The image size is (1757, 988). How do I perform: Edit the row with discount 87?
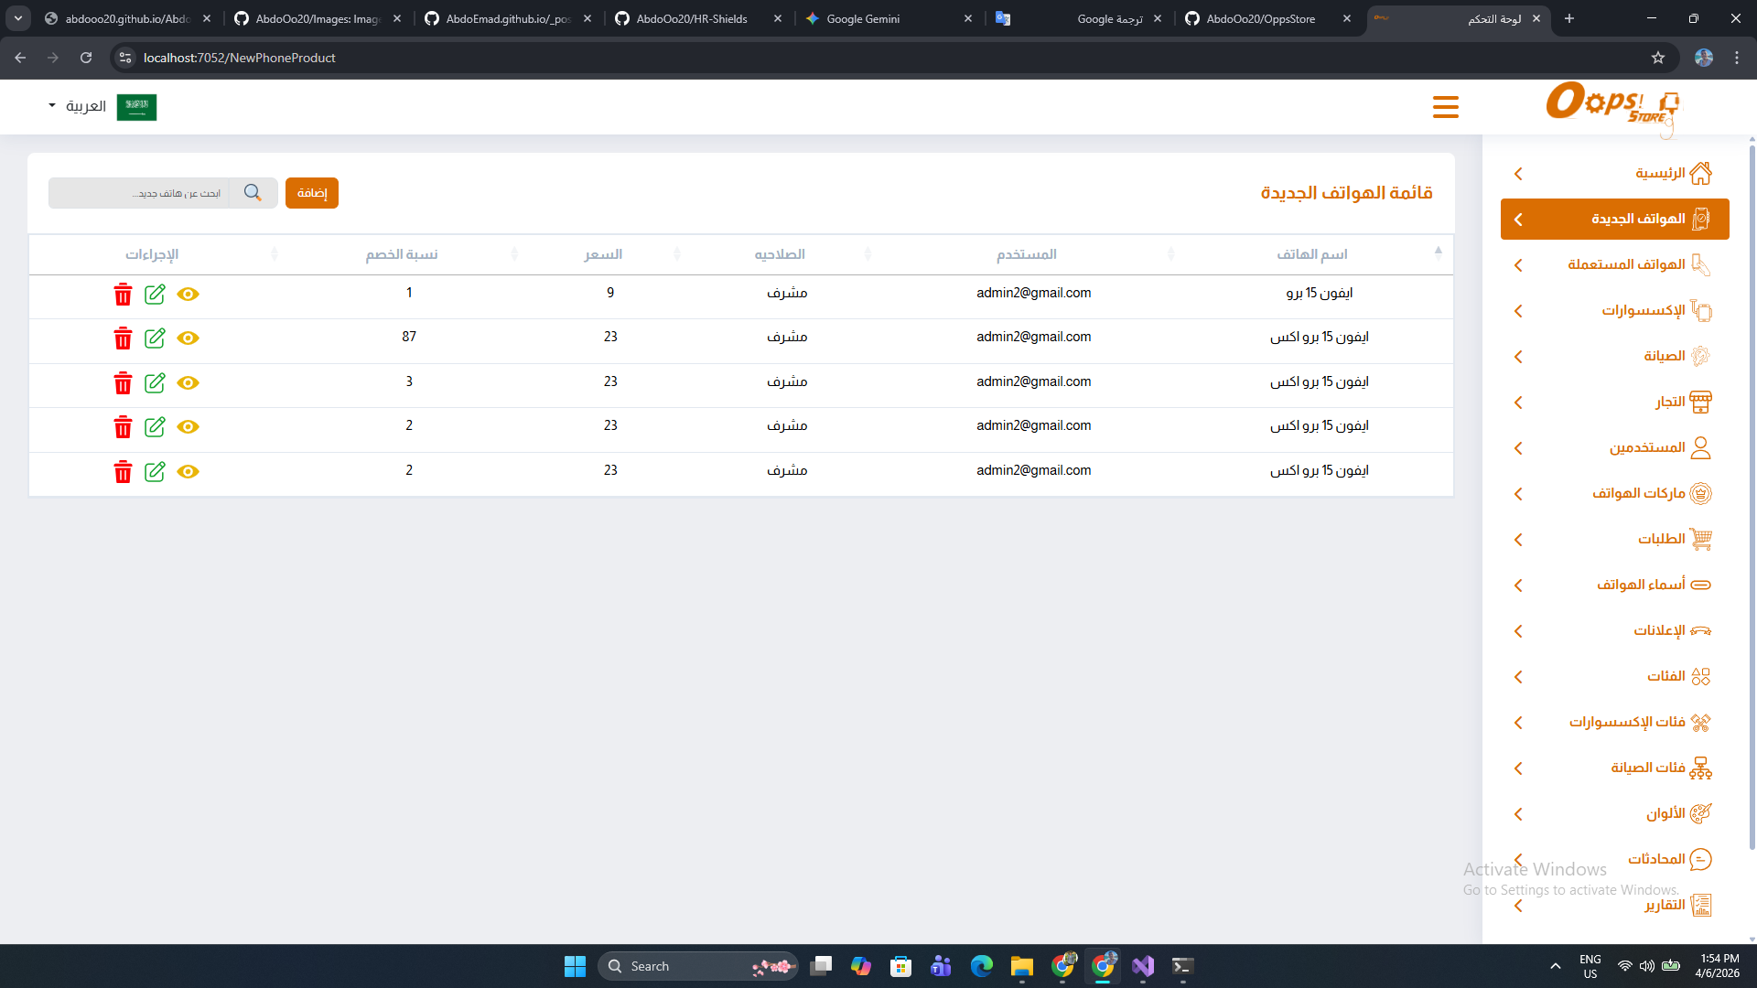click(155, 338)
